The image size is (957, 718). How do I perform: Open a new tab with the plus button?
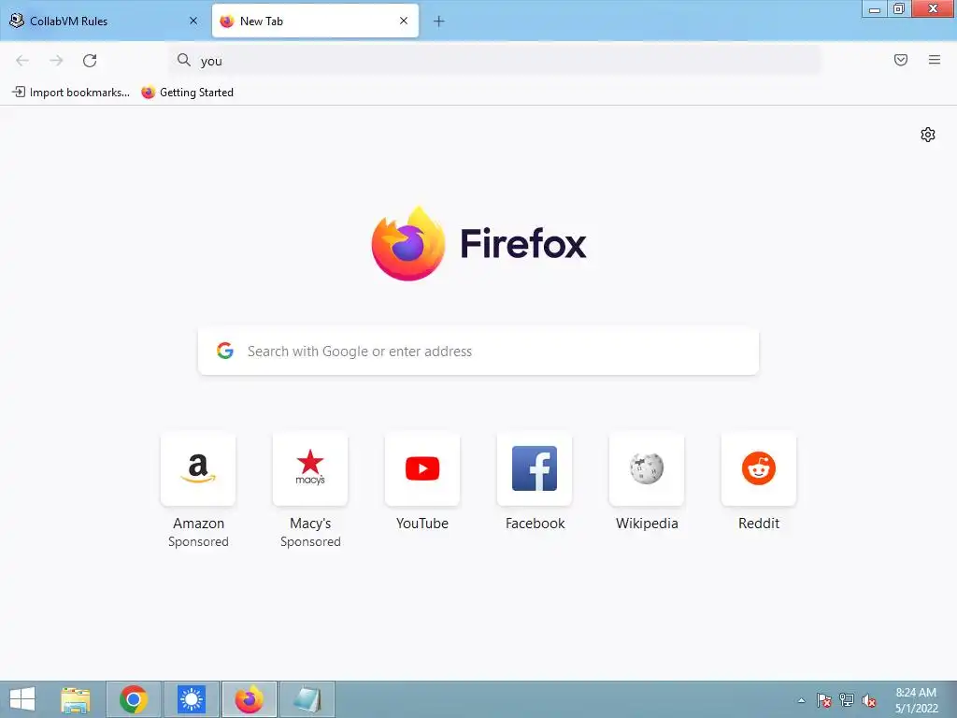[x=439, y=22]
